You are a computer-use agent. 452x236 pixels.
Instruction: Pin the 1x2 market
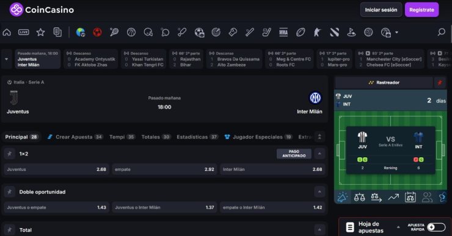point(10,154)
